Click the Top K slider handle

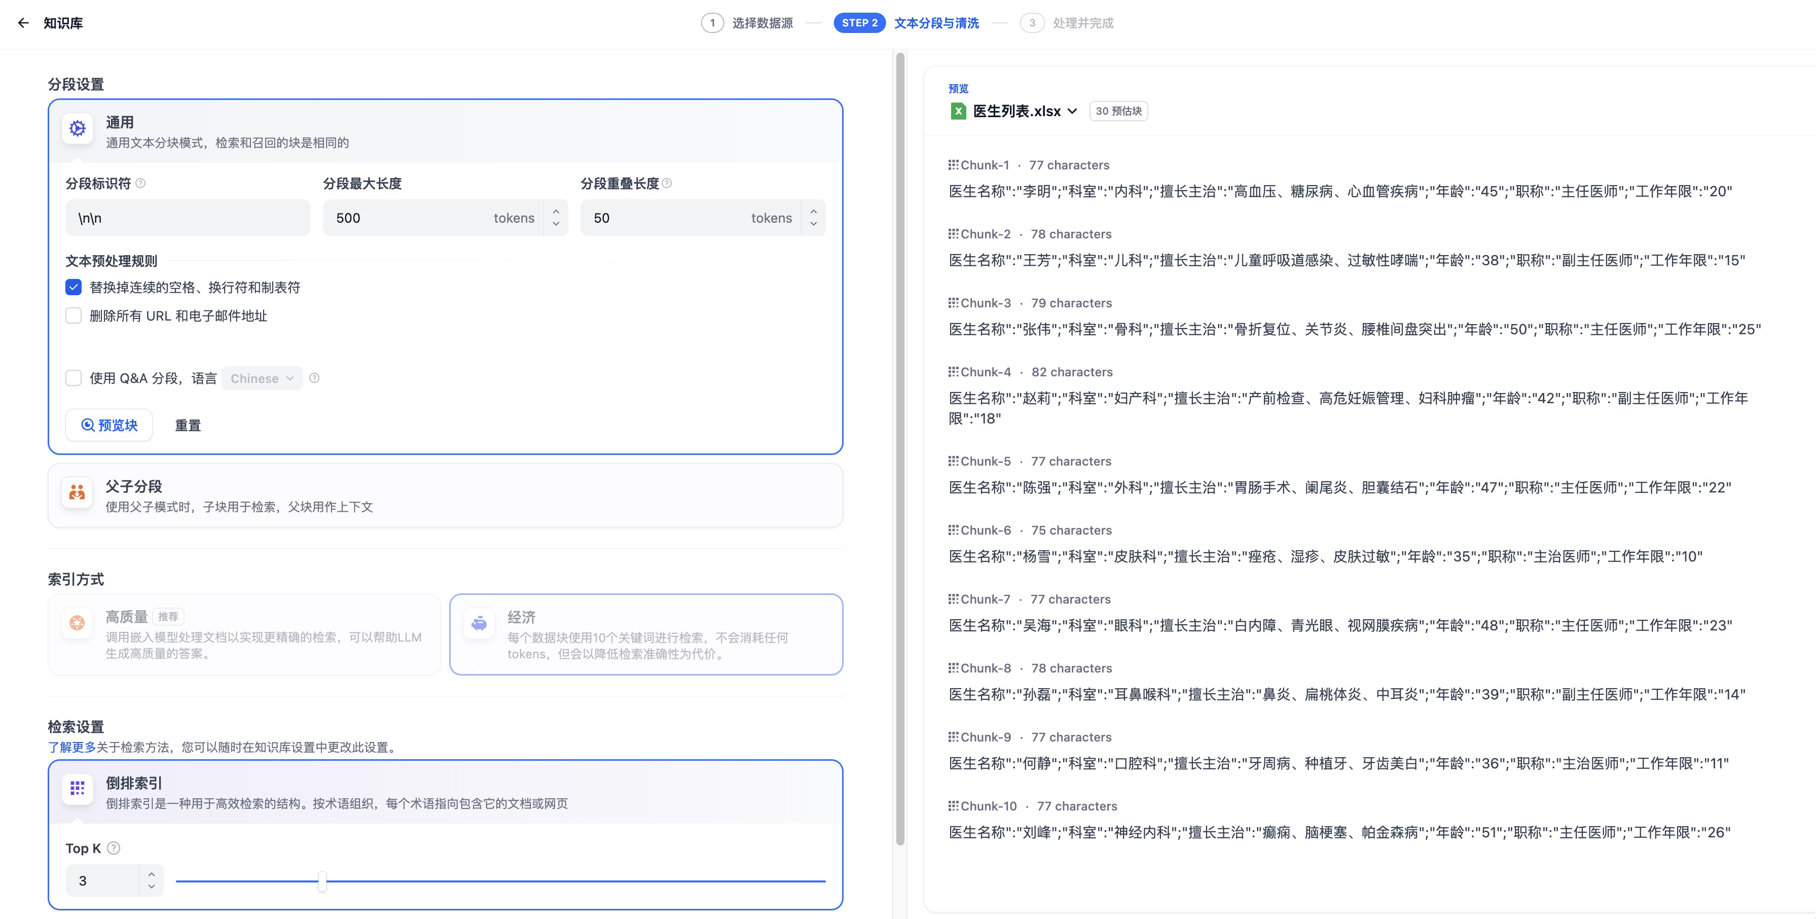[x=322, y=880]
